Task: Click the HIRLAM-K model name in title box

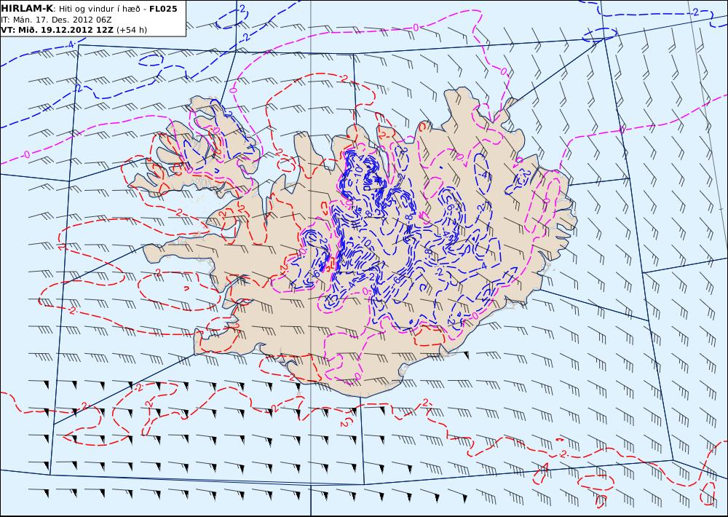Action: [x=28, y=9]
